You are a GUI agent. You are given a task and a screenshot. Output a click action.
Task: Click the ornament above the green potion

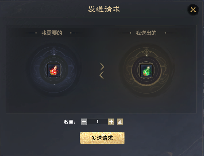146,52
